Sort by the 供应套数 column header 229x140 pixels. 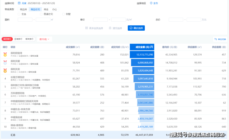pyautogui.click(x=219, y=47)
